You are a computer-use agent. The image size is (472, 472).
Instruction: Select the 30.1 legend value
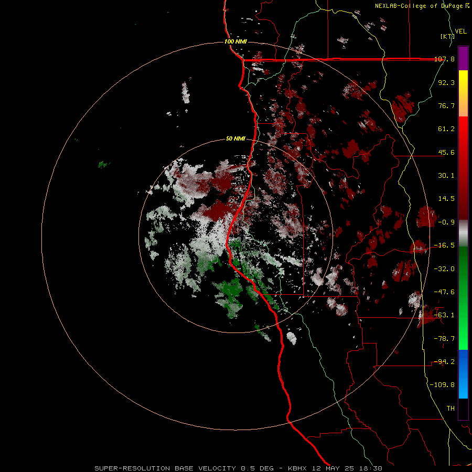pos(446,176)
